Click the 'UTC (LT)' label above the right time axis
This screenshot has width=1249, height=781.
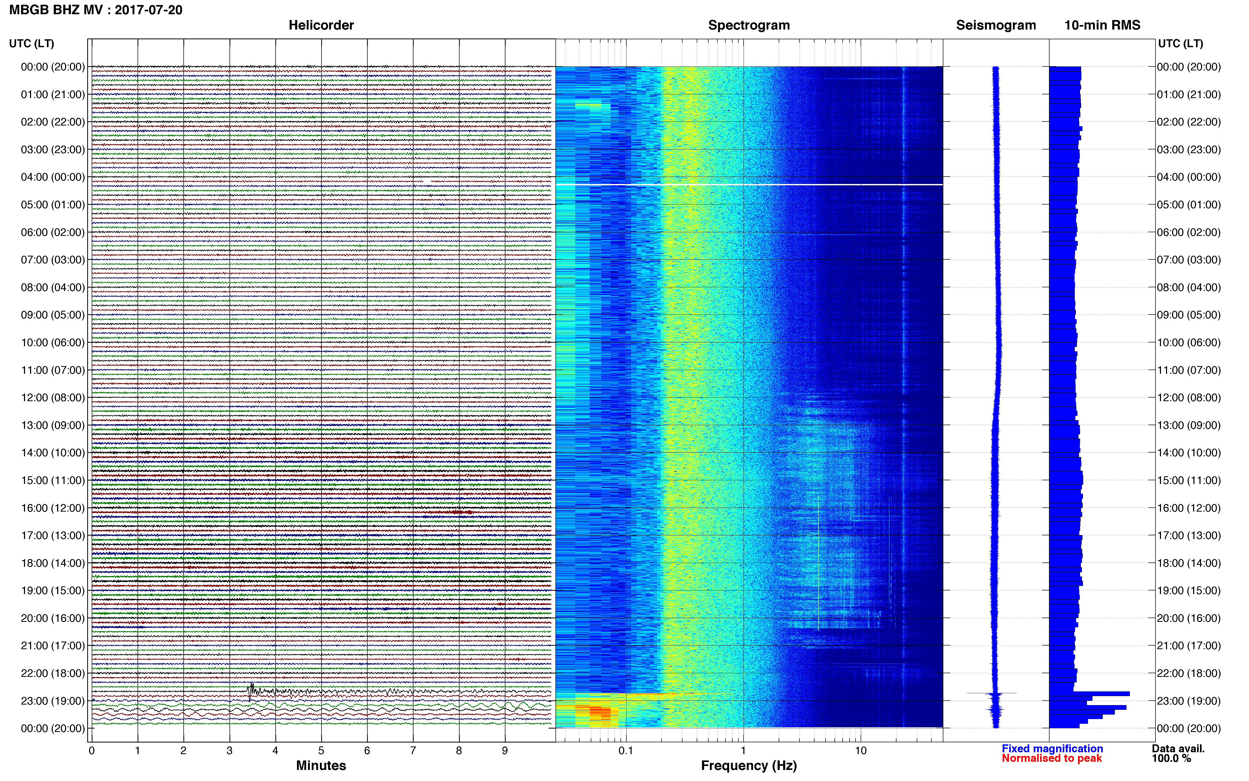(1180, 43)
